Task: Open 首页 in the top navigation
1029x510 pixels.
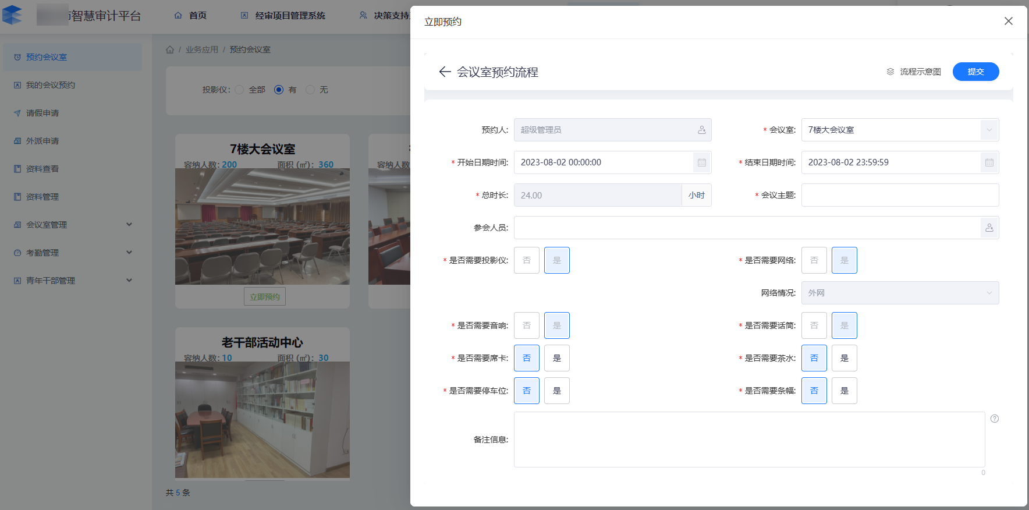Action: coord(198,15)
